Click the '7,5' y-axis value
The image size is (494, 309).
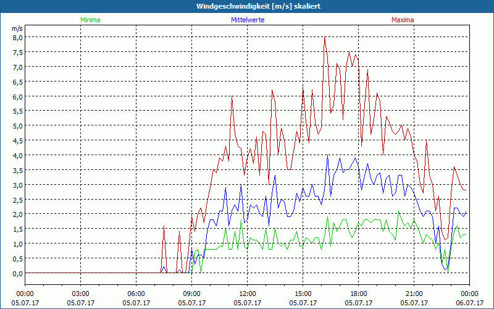18,53
